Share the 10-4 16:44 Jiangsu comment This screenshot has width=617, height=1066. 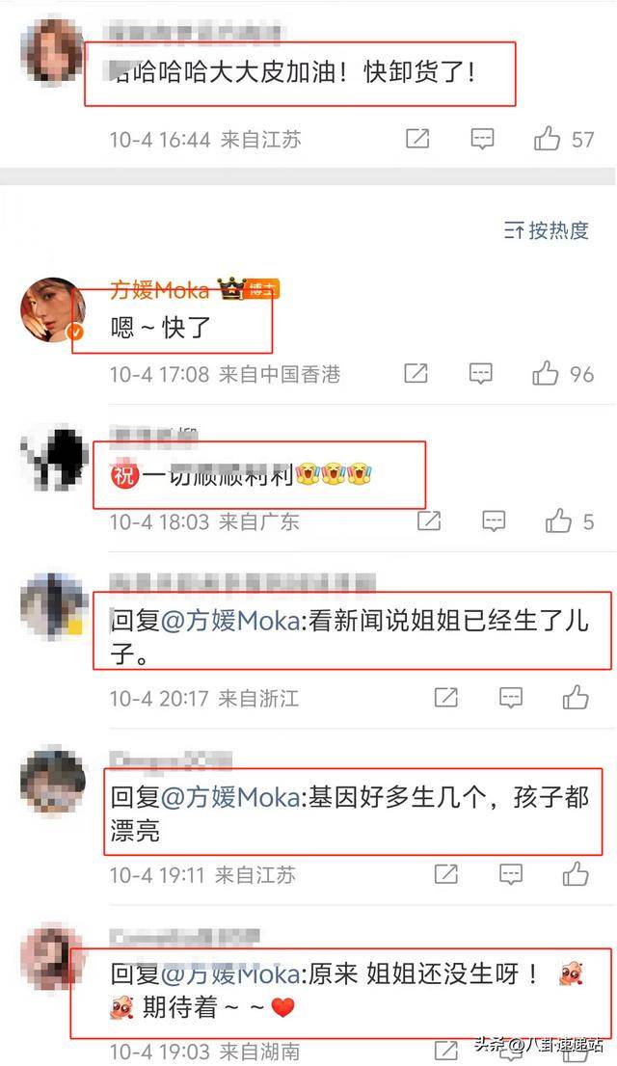pos(417,139)
